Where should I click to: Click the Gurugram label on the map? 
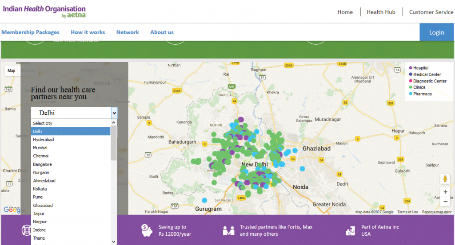tap(208, 209)
